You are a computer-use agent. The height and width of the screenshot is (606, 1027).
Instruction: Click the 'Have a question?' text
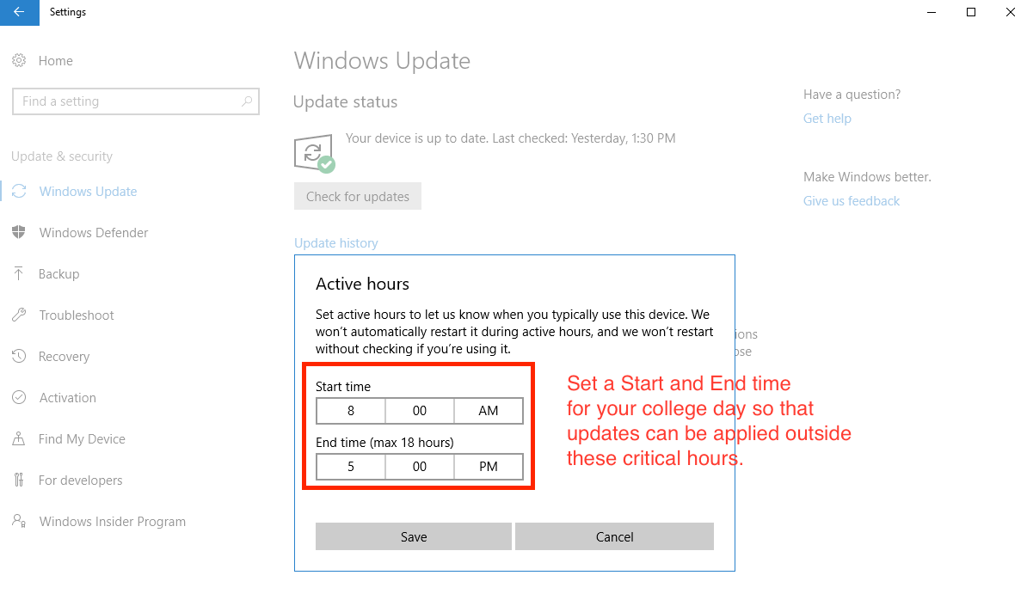[x=852, y=95]
